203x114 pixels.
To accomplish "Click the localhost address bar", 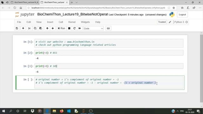I will coord(98,8).
